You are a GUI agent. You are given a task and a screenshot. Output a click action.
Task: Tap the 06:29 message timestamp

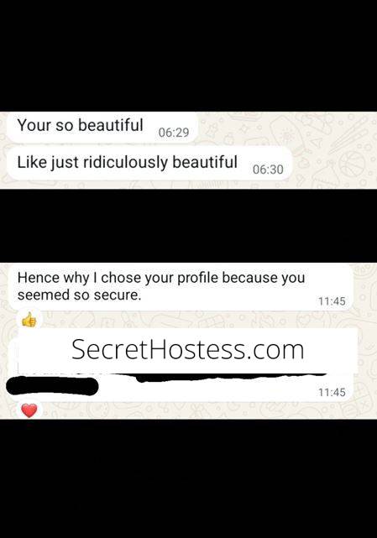pyautogui.click(x=174, y=133)
